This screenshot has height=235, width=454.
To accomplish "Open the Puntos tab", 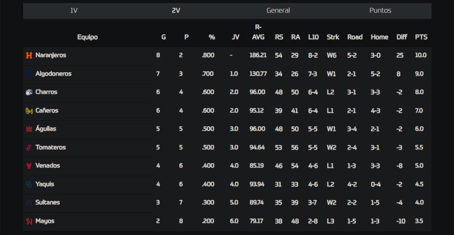I will pos(380,11).
